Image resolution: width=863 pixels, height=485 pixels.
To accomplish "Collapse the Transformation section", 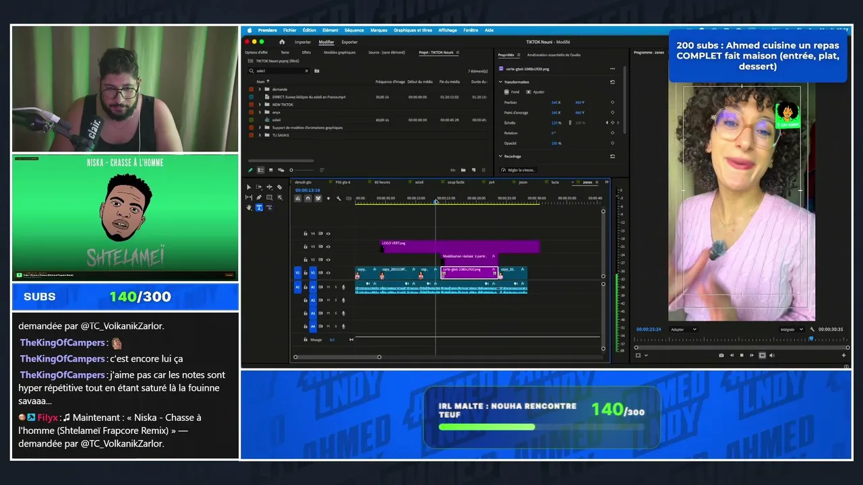I will tap(500, 82).
